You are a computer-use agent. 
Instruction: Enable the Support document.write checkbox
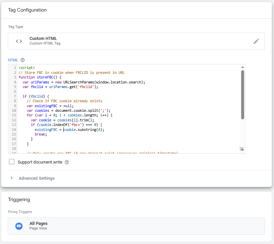[x=12, y=162]
